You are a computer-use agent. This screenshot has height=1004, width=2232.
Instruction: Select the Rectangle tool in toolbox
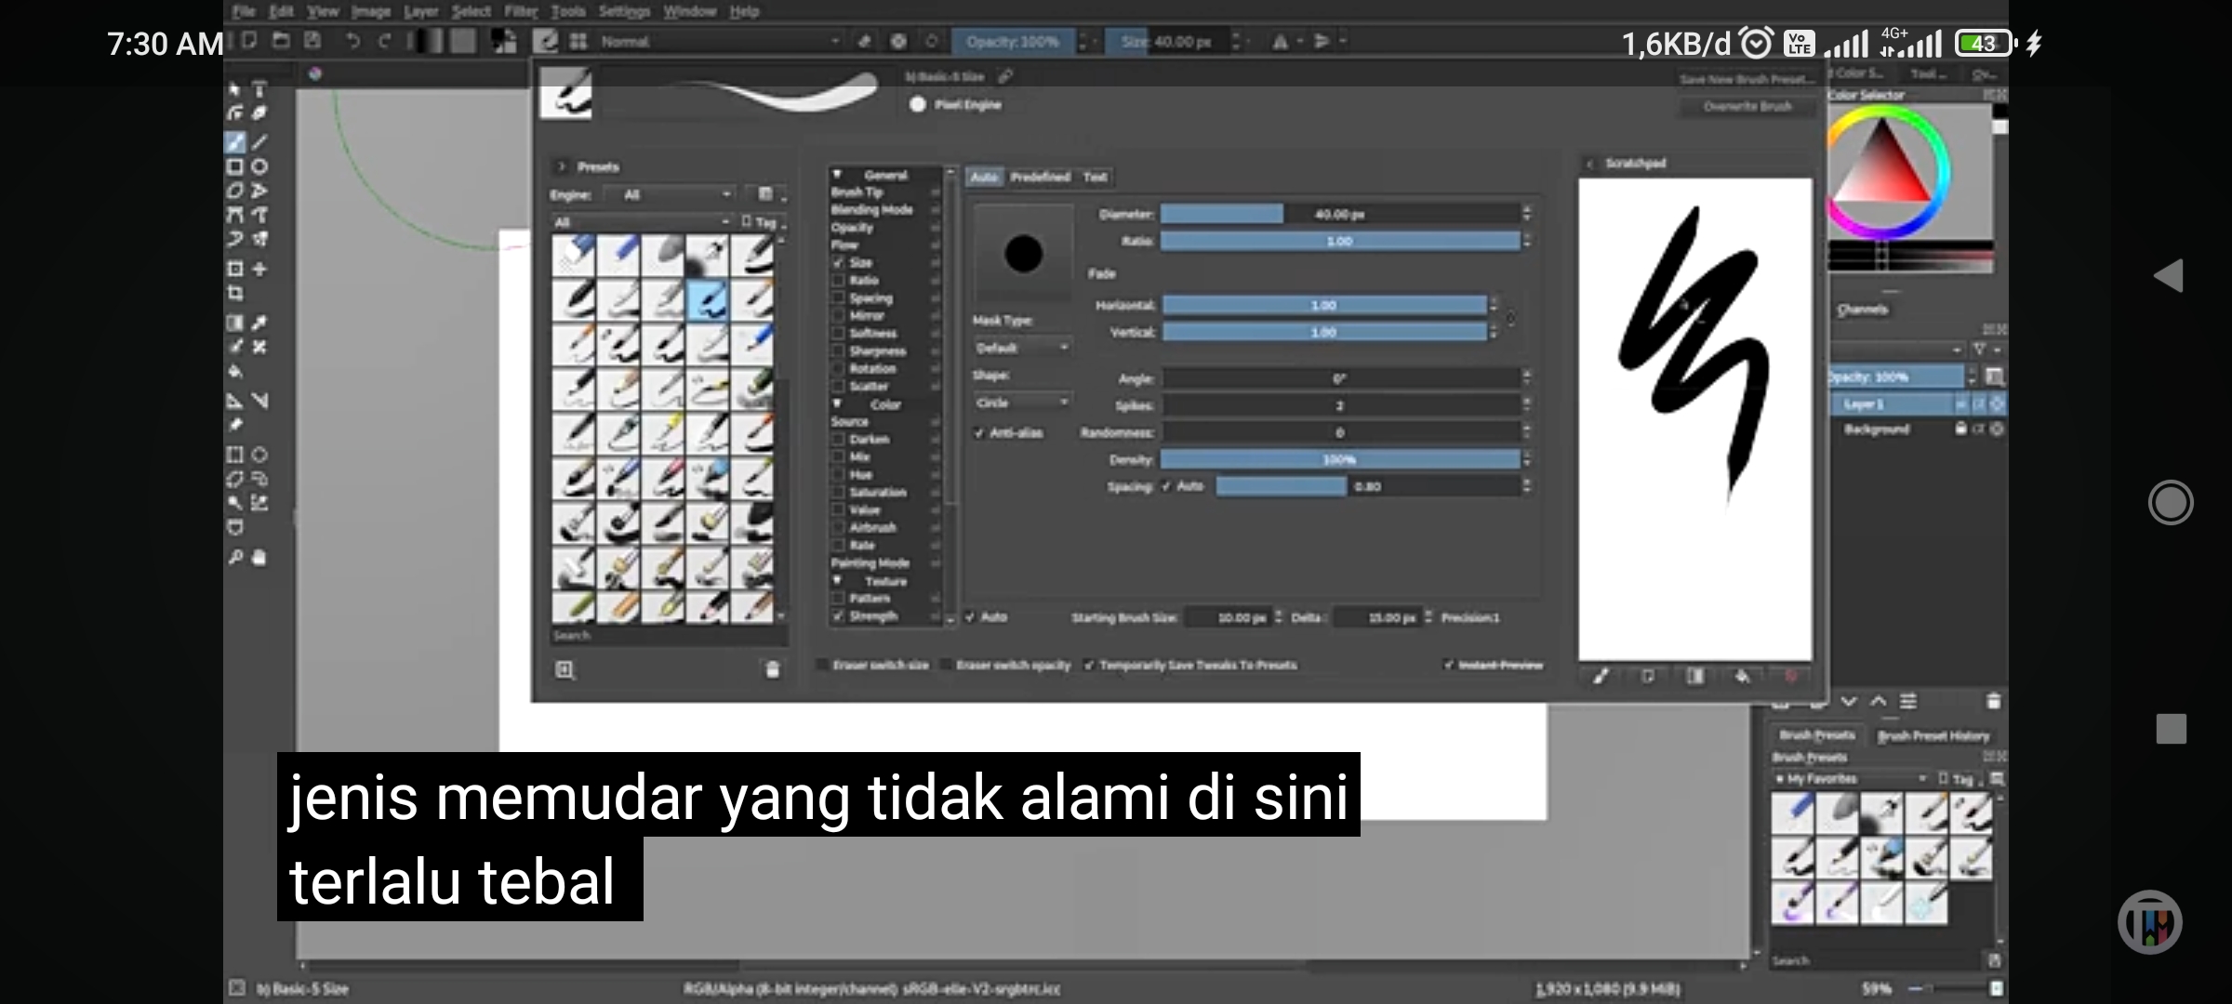click(235, 167)
